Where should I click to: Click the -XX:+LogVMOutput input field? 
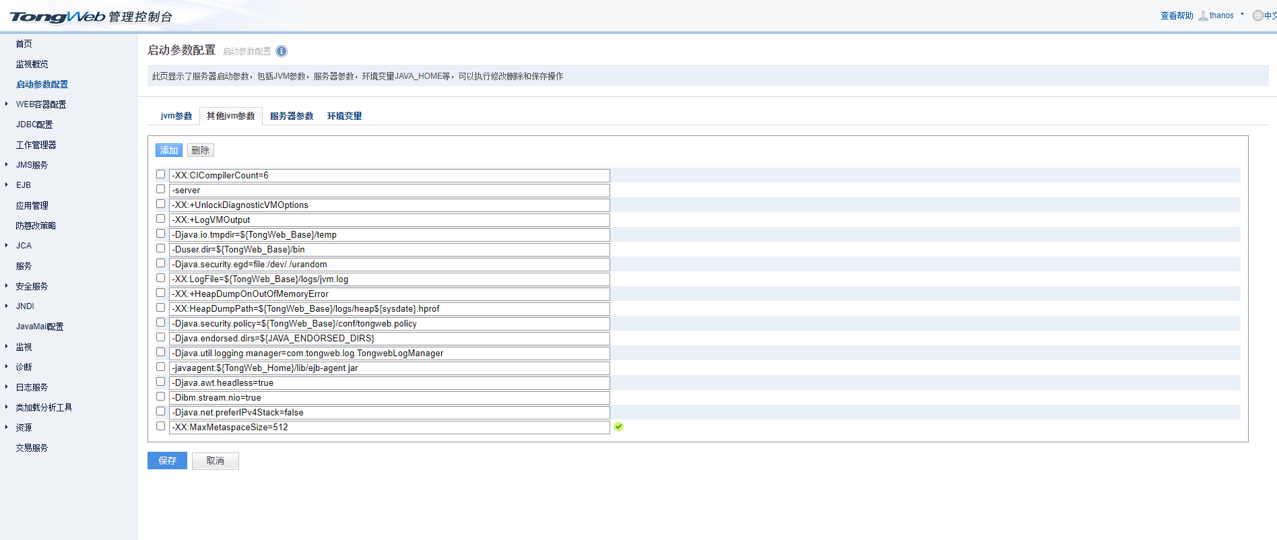[x=389, y=220]
